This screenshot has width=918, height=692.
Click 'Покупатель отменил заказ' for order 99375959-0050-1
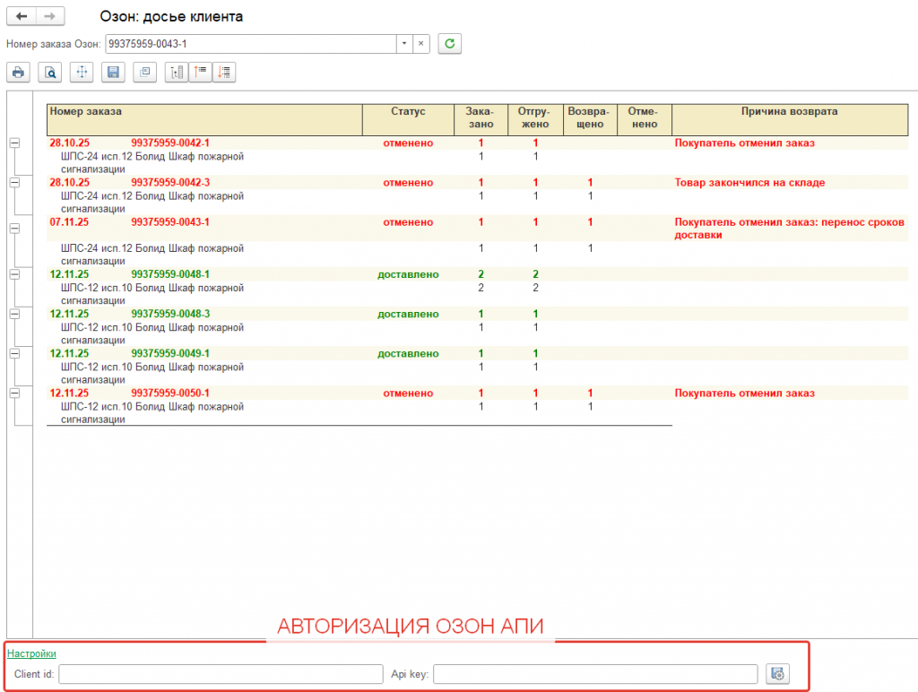click(x=744, y=394)
